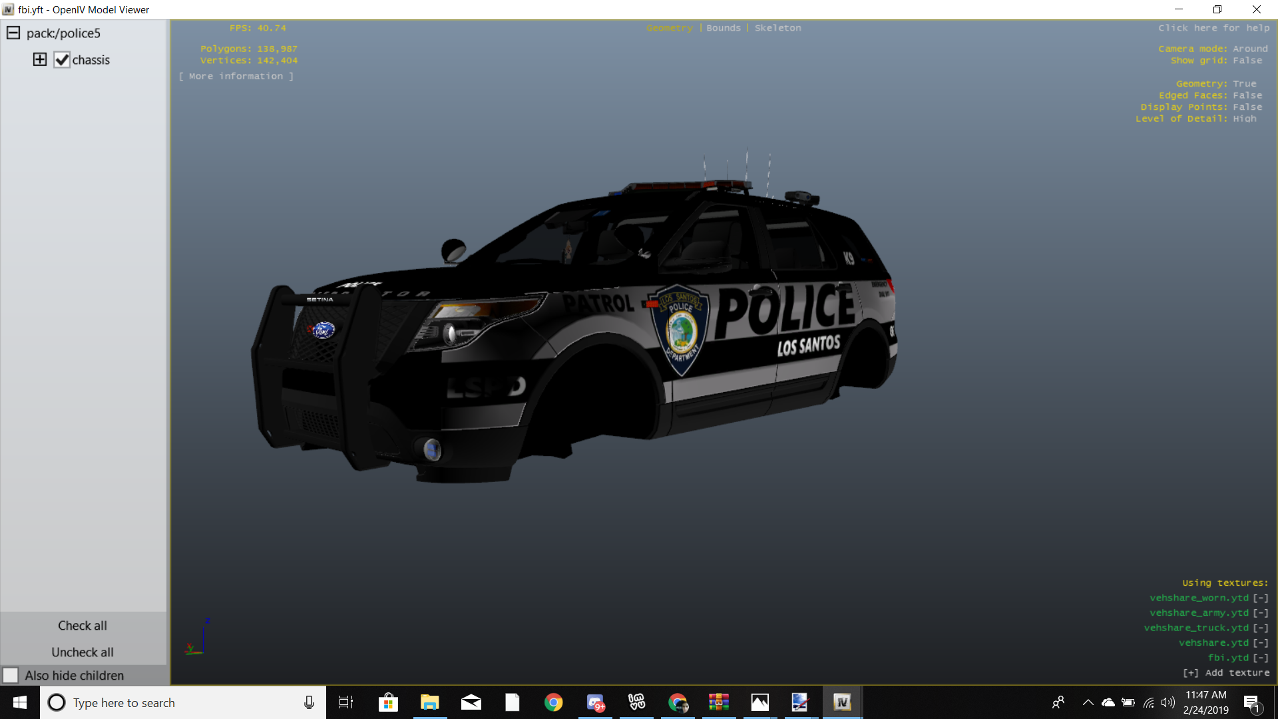Open Click here for help
Screen dimensions: 1278x719
(1213, 28)
